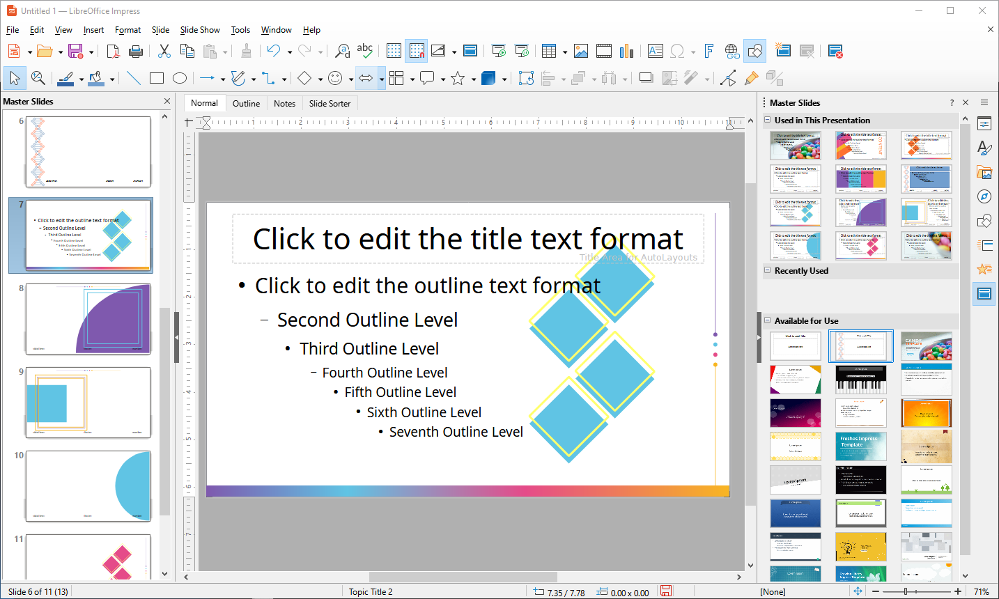This screenshot has width=999, height=599.
Task: Select the Ellipse drawing tool
Action: pos(180,78)
